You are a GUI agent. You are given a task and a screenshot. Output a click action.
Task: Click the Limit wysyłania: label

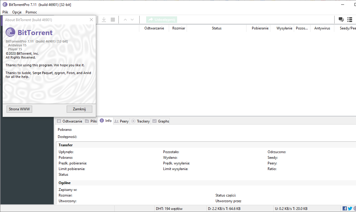(x=176, y=169)
